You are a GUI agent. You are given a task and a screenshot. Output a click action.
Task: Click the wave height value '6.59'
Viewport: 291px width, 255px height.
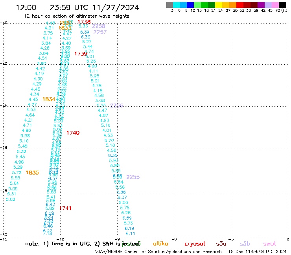click(x=127, y=218)
